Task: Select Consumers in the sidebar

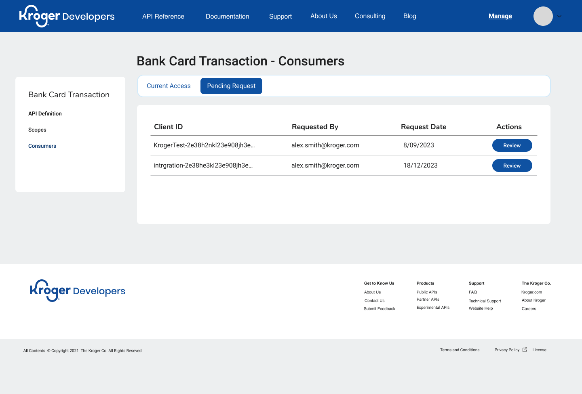Action: [x=42, y=146]
